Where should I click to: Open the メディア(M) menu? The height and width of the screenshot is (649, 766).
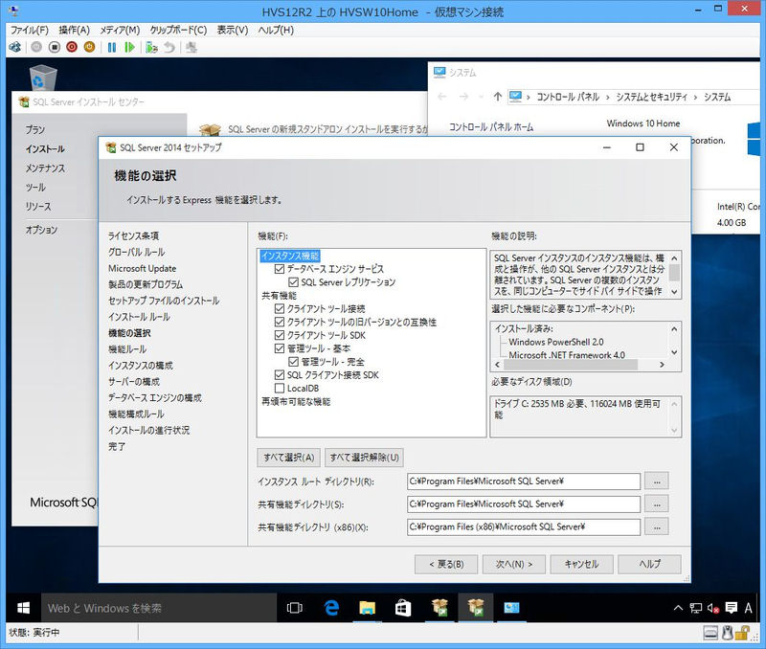point(120,31)
